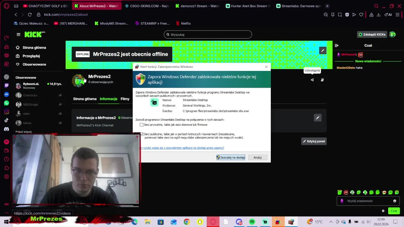
Task: Open Instagram in Opera sidebar
Action: 6,112
